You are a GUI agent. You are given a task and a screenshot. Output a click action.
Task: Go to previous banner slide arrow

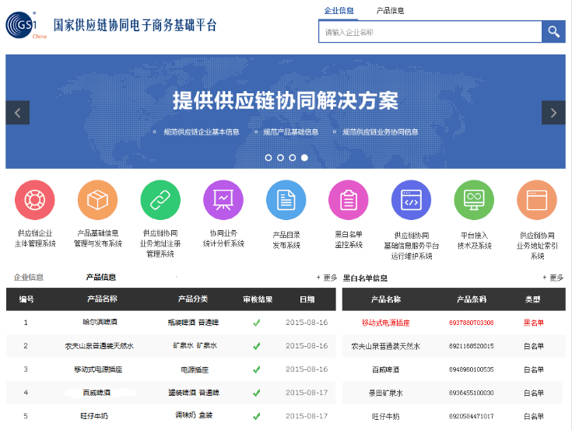click(x=17, y=113)
